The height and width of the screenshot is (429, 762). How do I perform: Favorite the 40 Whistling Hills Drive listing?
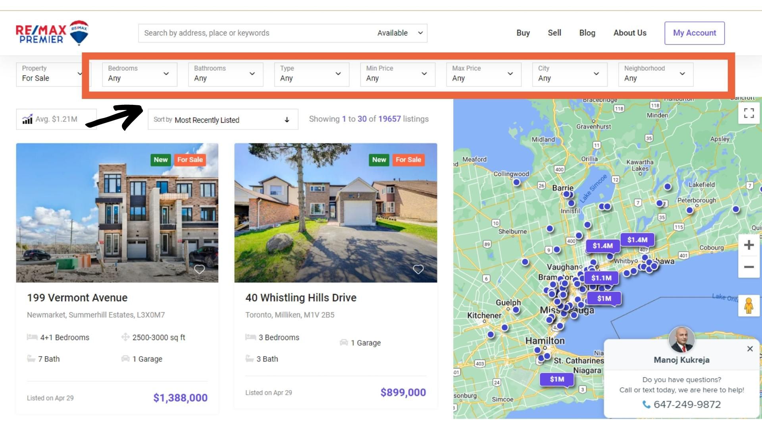coord(418,269)
